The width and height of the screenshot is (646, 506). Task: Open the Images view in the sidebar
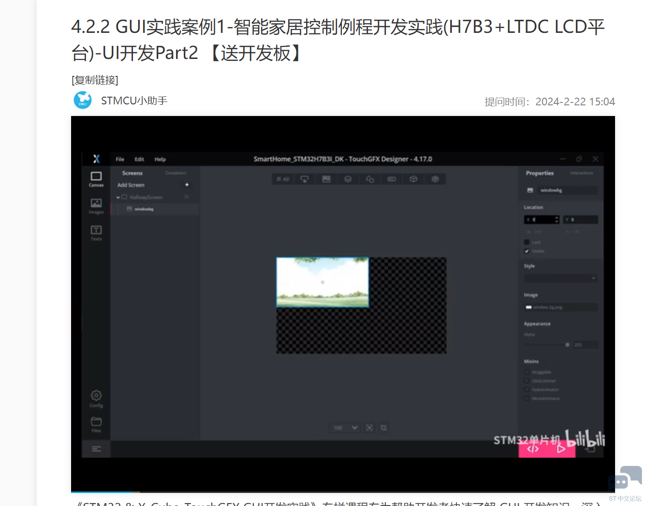click(96, 206)
